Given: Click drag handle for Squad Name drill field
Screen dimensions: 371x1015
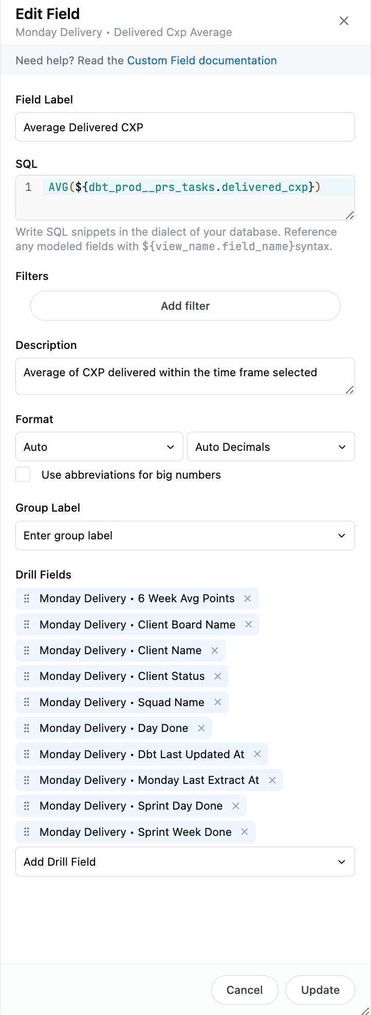Looking at the screenshot, I should pyautogui.click(x=27, y=702).
